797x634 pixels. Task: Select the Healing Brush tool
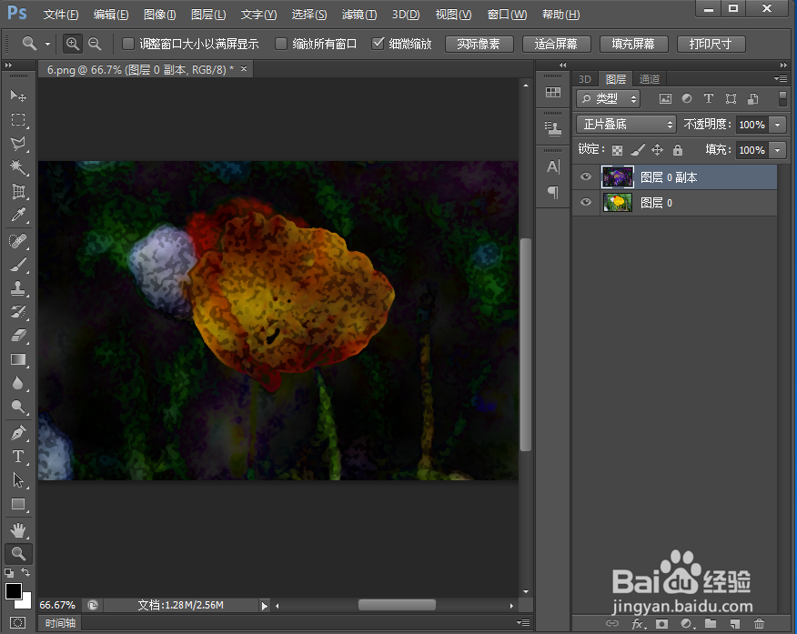coord(18,240)
